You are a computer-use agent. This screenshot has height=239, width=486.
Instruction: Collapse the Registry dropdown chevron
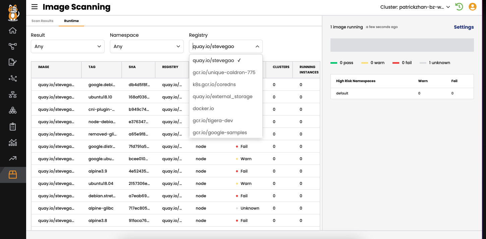[257, 46]
